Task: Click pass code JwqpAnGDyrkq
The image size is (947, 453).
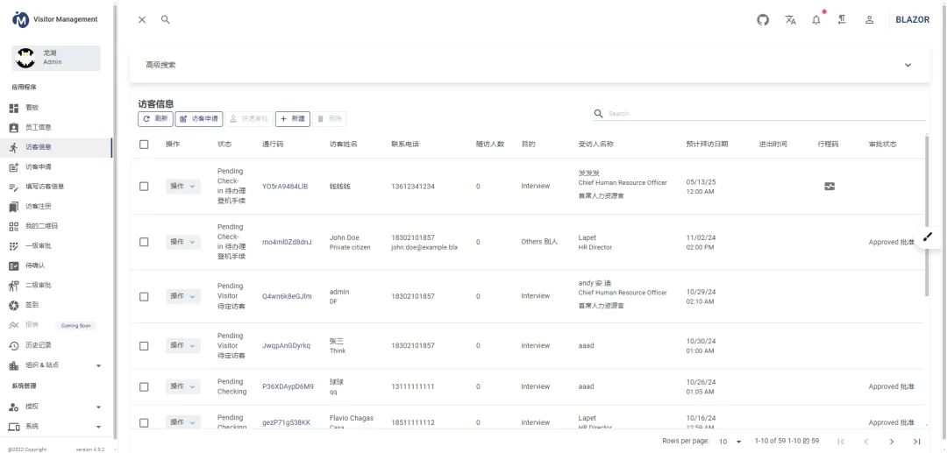Action: 286,345
